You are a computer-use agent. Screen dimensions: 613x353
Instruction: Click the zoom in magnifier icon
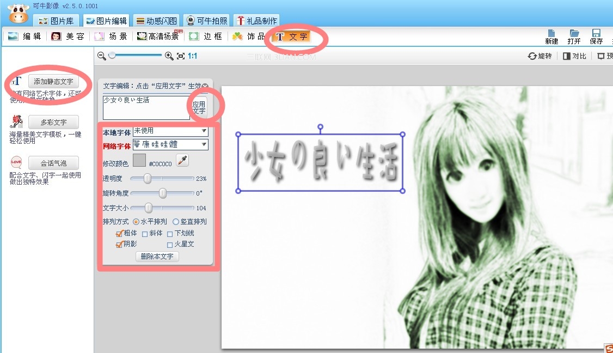(x=169, y=56)
